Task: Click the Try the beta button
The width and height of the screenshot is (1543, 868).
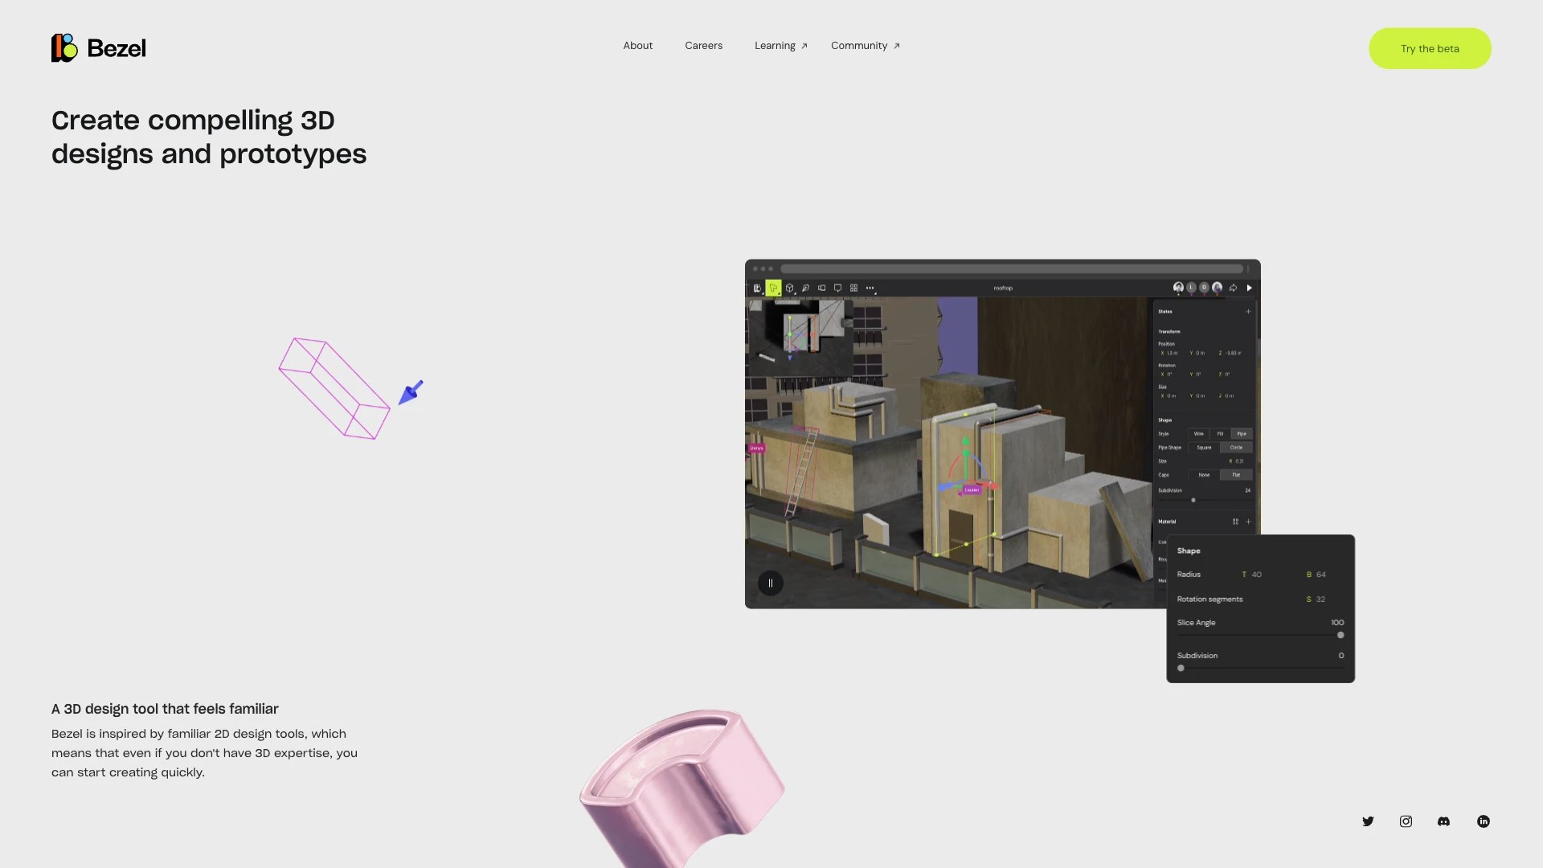Action: pyautogui.click(x=1429, y=49)
